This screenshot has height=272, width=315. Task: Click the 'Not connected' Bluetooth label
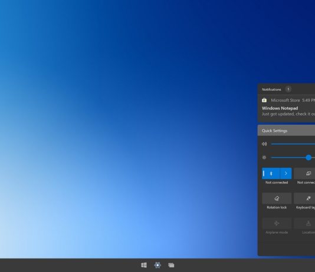click(277, 183)
